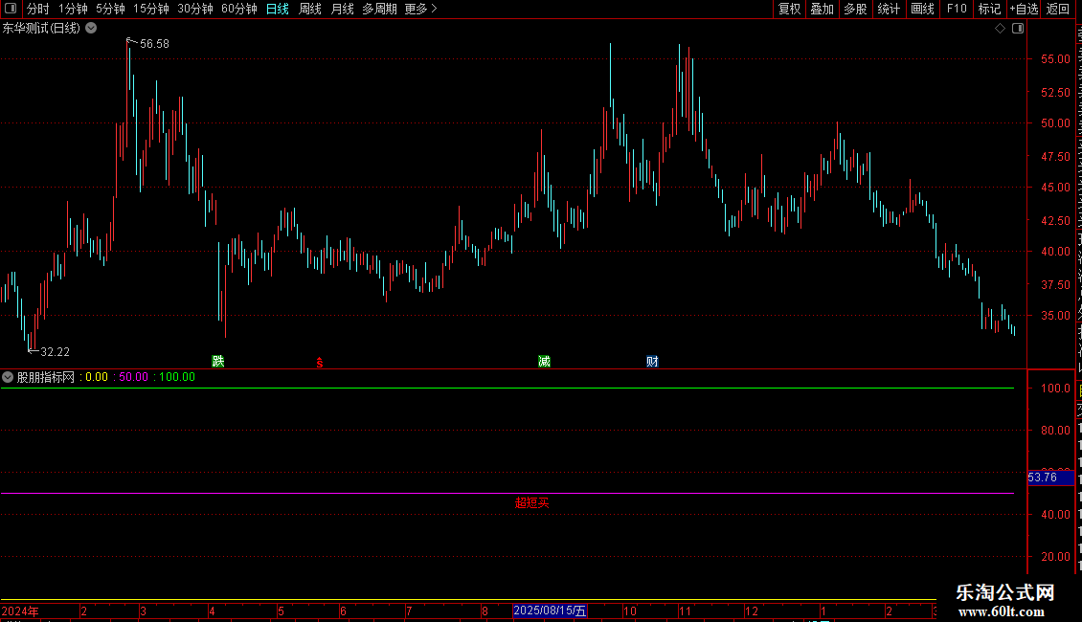Switch to the 月线 monthly tab
1082x622 pixels.
[x=342, y=9]
